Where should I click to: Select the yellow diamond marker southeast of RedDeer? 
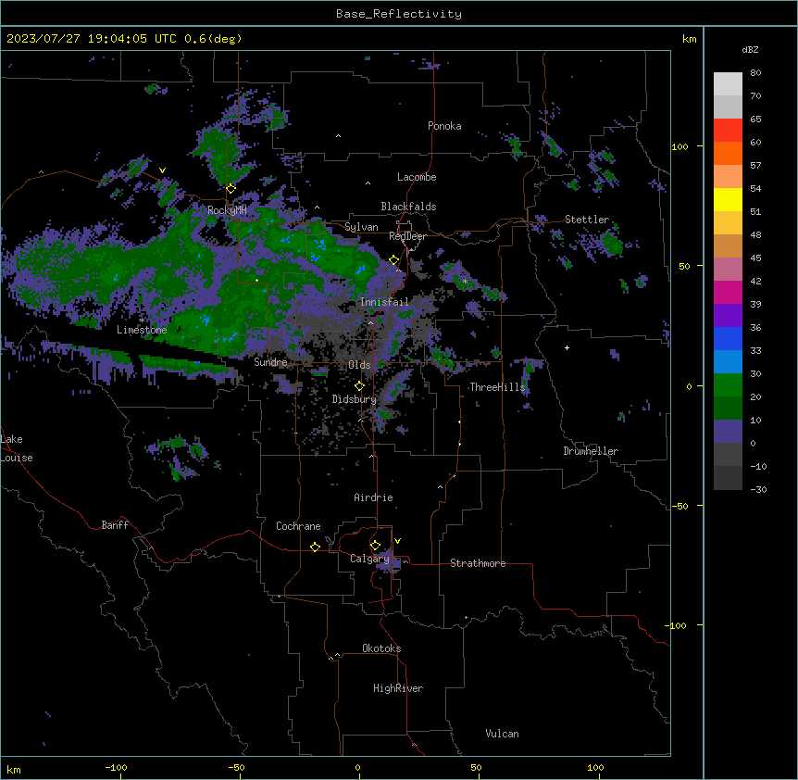click(394, 260)
